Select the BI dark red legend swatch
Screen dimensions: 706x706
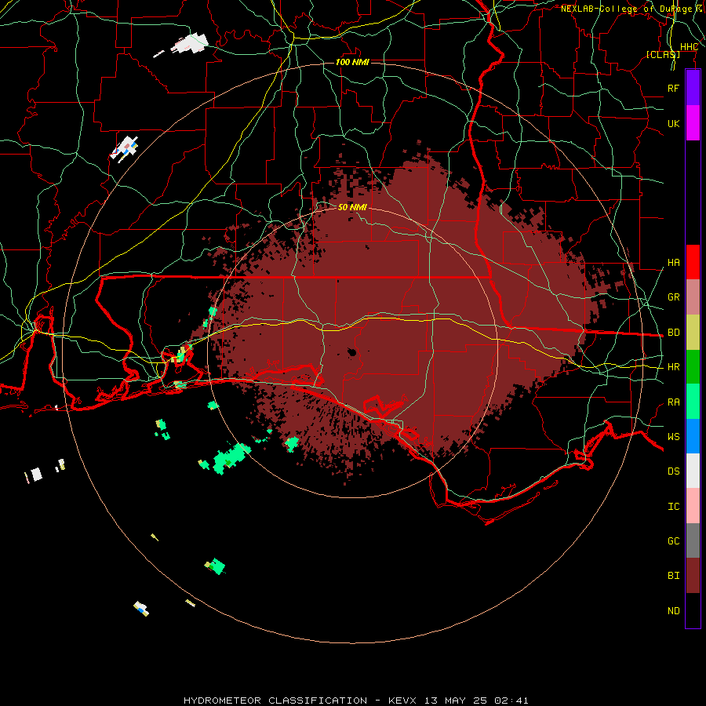(693, 576)
